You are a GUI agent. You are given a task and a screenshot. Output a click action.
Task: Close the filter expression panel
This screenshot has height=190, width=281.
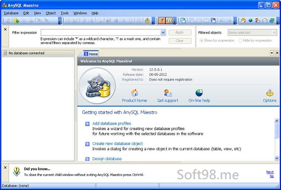coord(5,29)
